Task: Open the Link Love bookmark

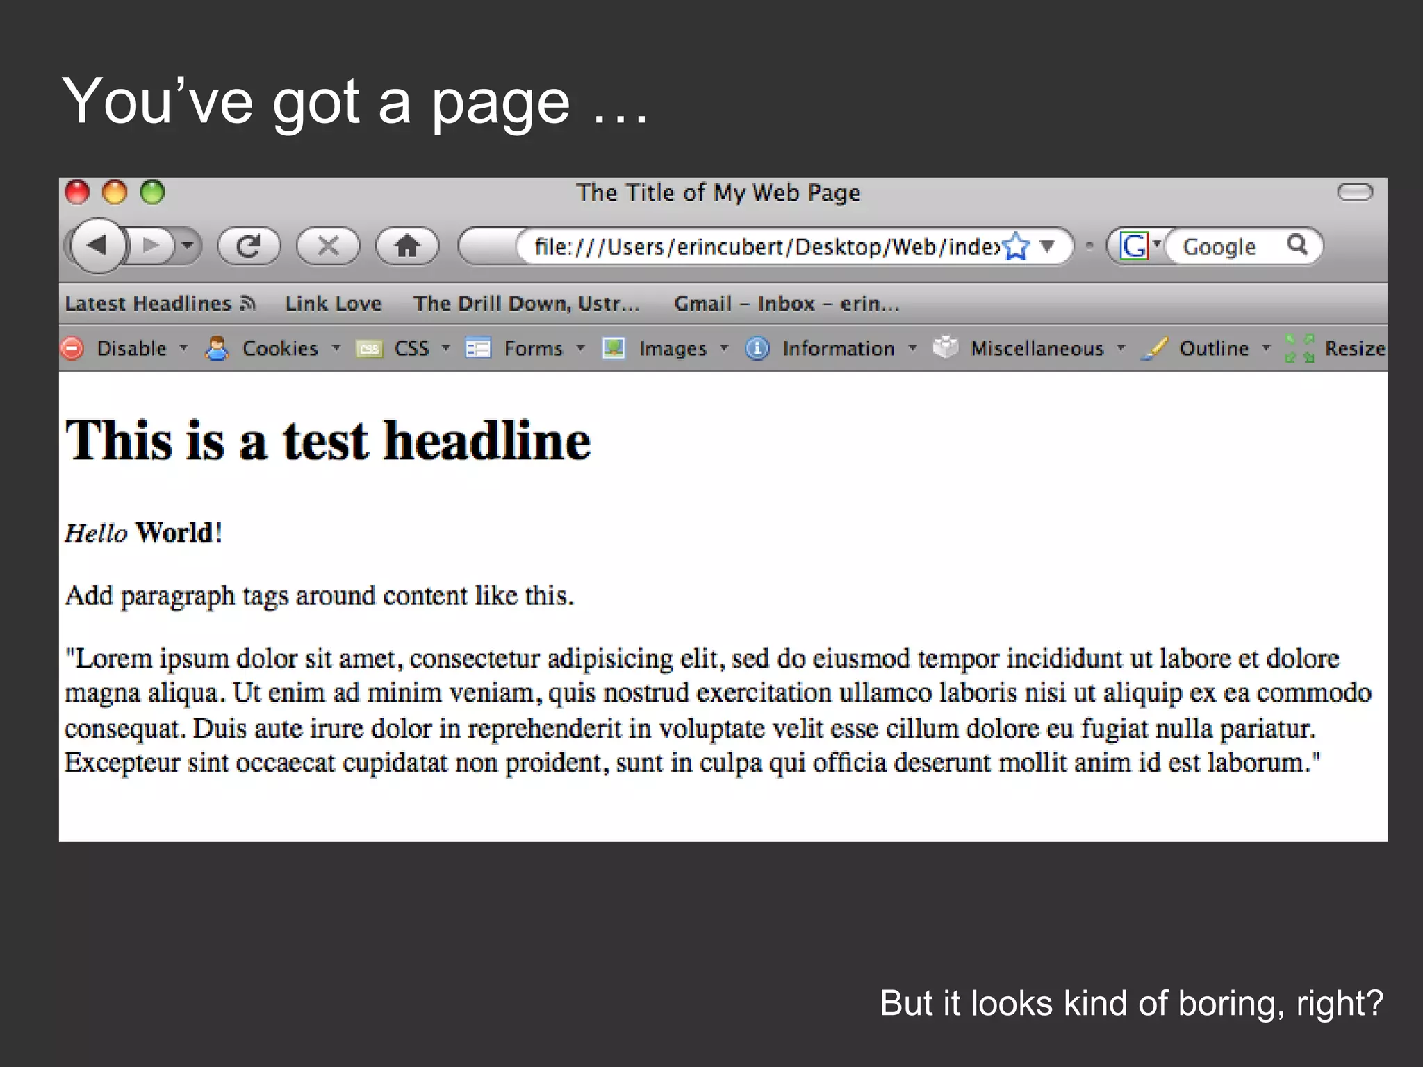Action: 334,304
